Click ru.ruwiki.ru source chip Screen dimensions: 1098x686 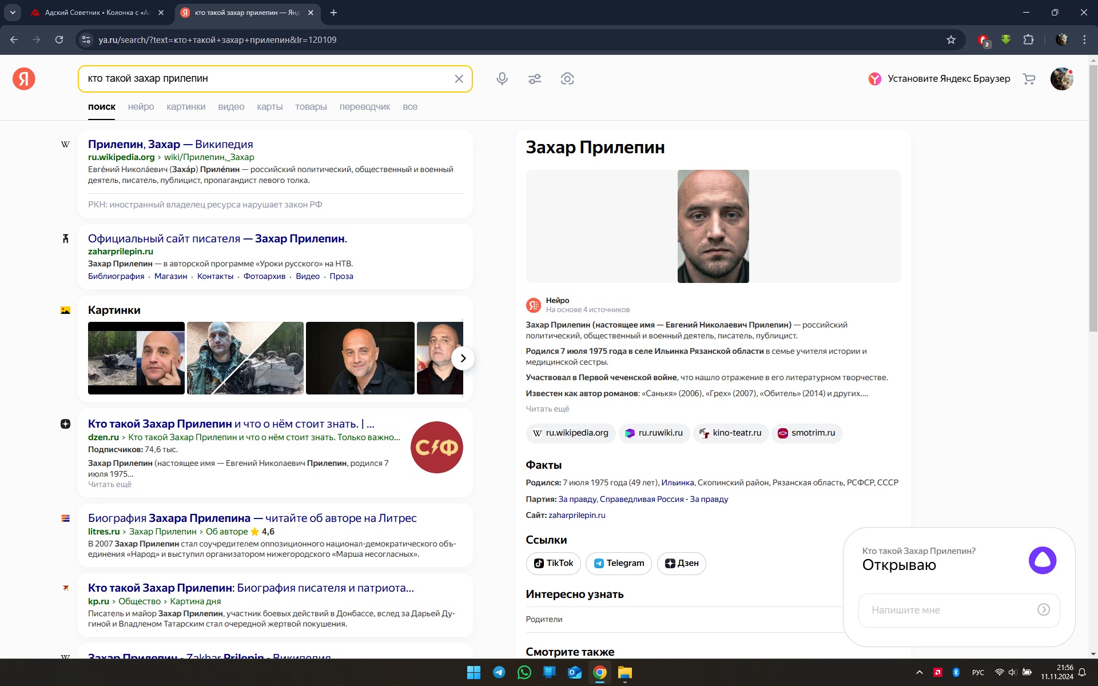click(x=654, y=433)
